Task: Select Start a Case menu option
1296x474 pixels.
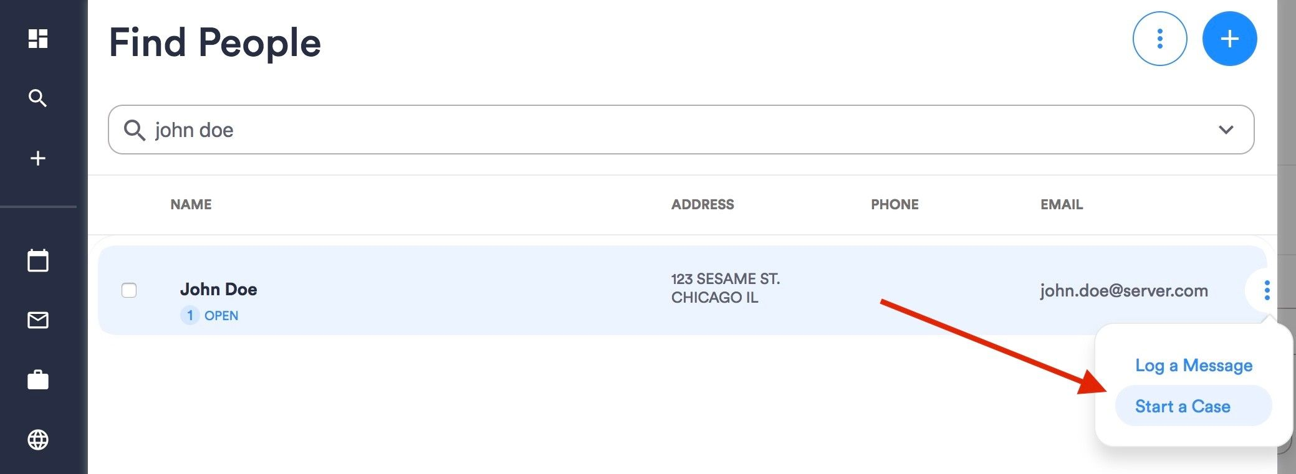Action: click(x=1183, y=406)
